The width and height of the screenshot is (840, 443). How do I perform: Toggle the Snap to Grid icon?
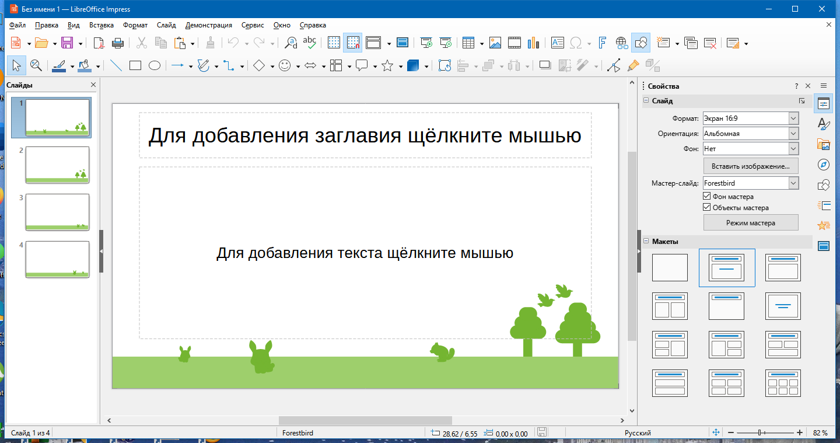352,43
